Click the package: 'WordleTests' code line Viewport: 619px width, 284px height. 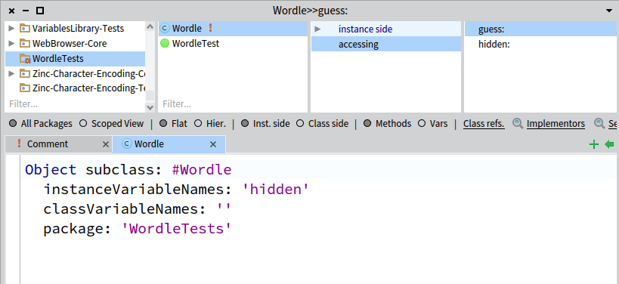point(137,229)
